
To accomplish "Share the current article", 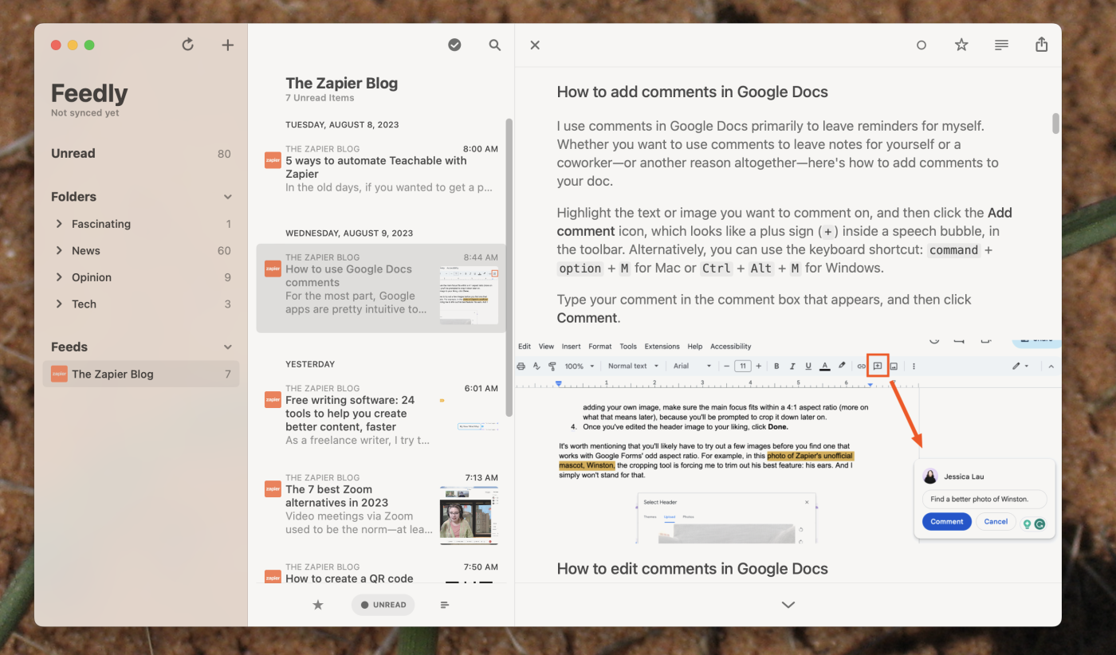I will [1042, 45].
